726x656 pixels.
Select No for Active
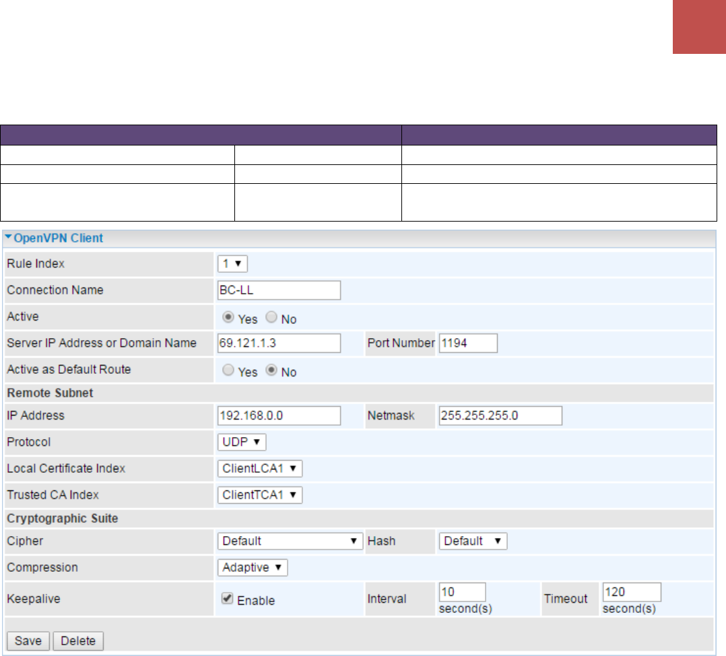point(271,317)
